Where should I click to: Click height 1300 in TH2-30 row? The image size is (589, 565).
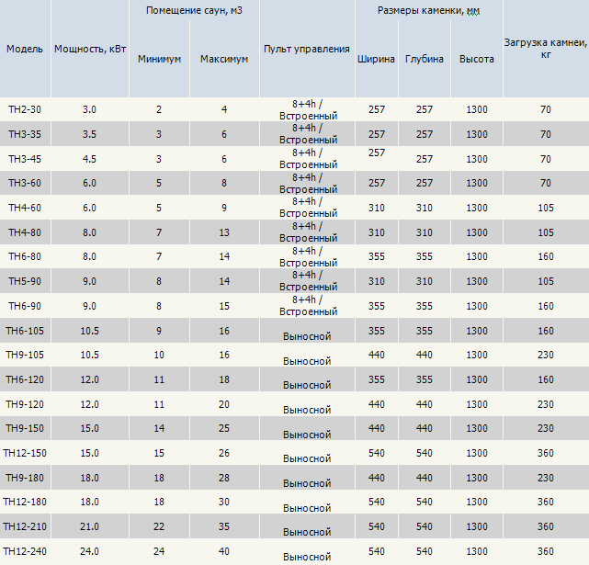tap(477, 109)
